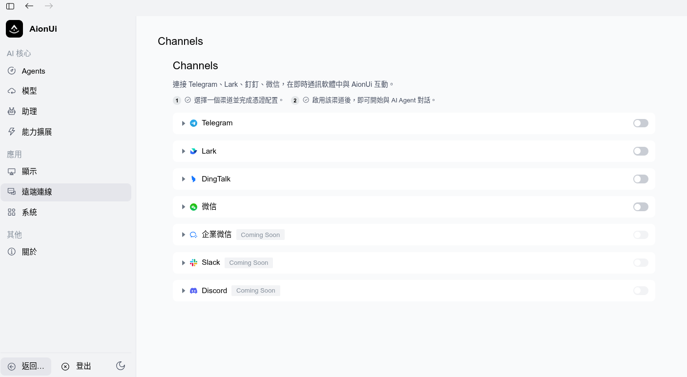Click Coming Soon badge beside Discord

pos(256,291)
